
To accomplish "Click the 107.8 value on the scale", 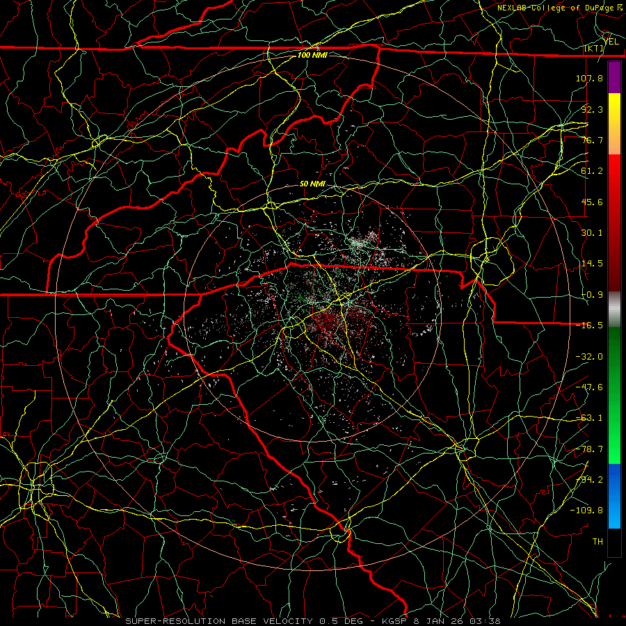I will (x=589, y=78).
